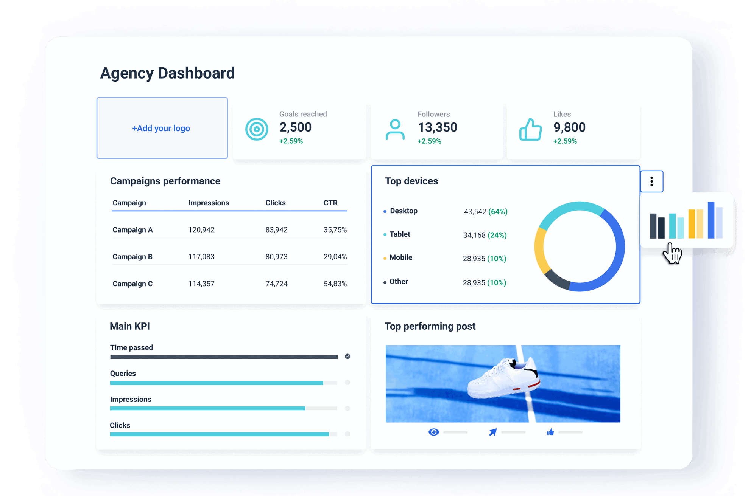Screen dimensions: 751x496
Task: Click the like icon under the top performing post
Action: point(551,432)
